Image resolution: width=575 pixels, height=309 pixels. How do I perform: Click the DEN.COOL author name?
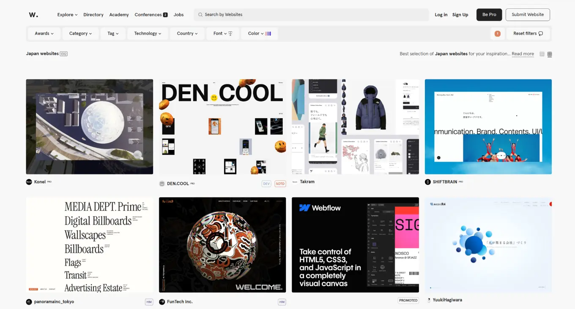pyautogui.click(x=178, y=184)
